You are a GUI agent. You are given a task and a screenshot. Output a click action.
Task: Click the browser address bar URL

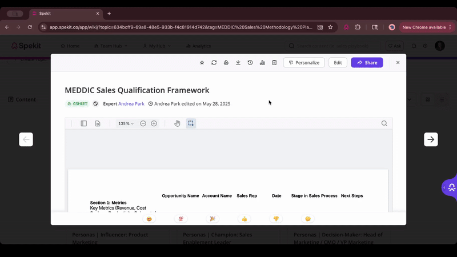click(181, 27)
